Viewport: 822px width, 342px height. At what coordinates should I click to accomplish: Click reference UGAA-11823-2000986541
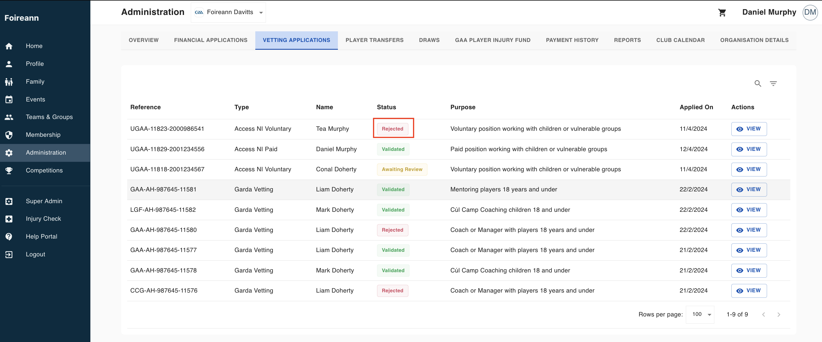[167, 129]
